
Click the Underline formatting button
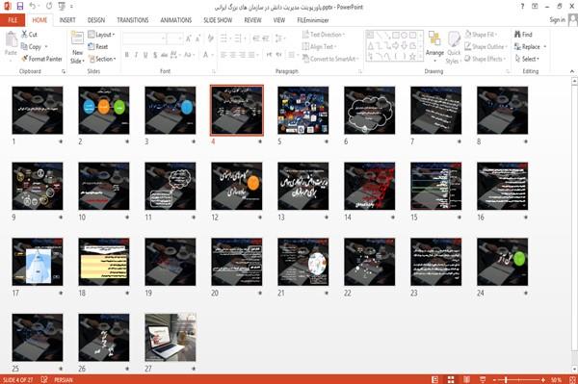coord(145,55)
